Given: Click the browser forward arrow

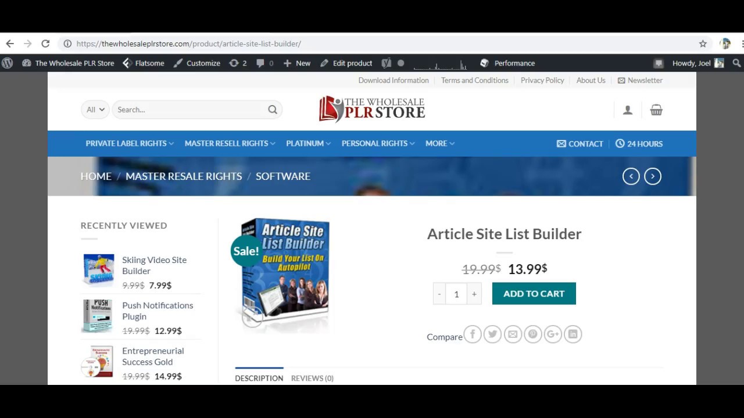Looking at the screenshot, I should 27,44.
